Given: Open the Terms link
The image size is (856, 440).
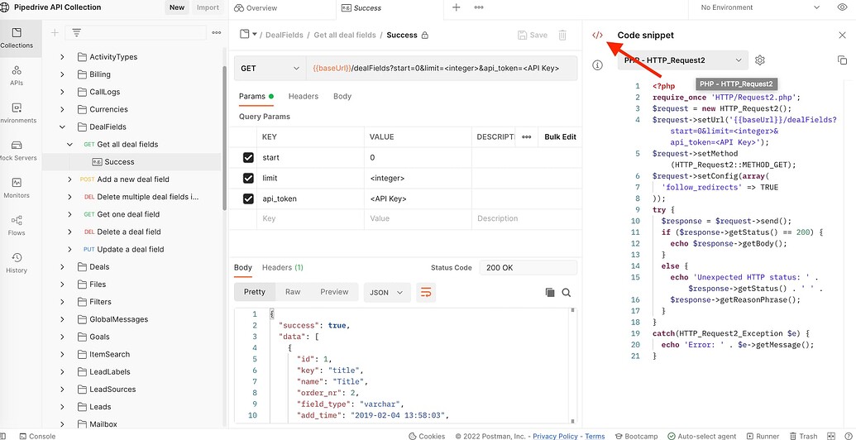Looking at the screenshot, I should 595,436.
